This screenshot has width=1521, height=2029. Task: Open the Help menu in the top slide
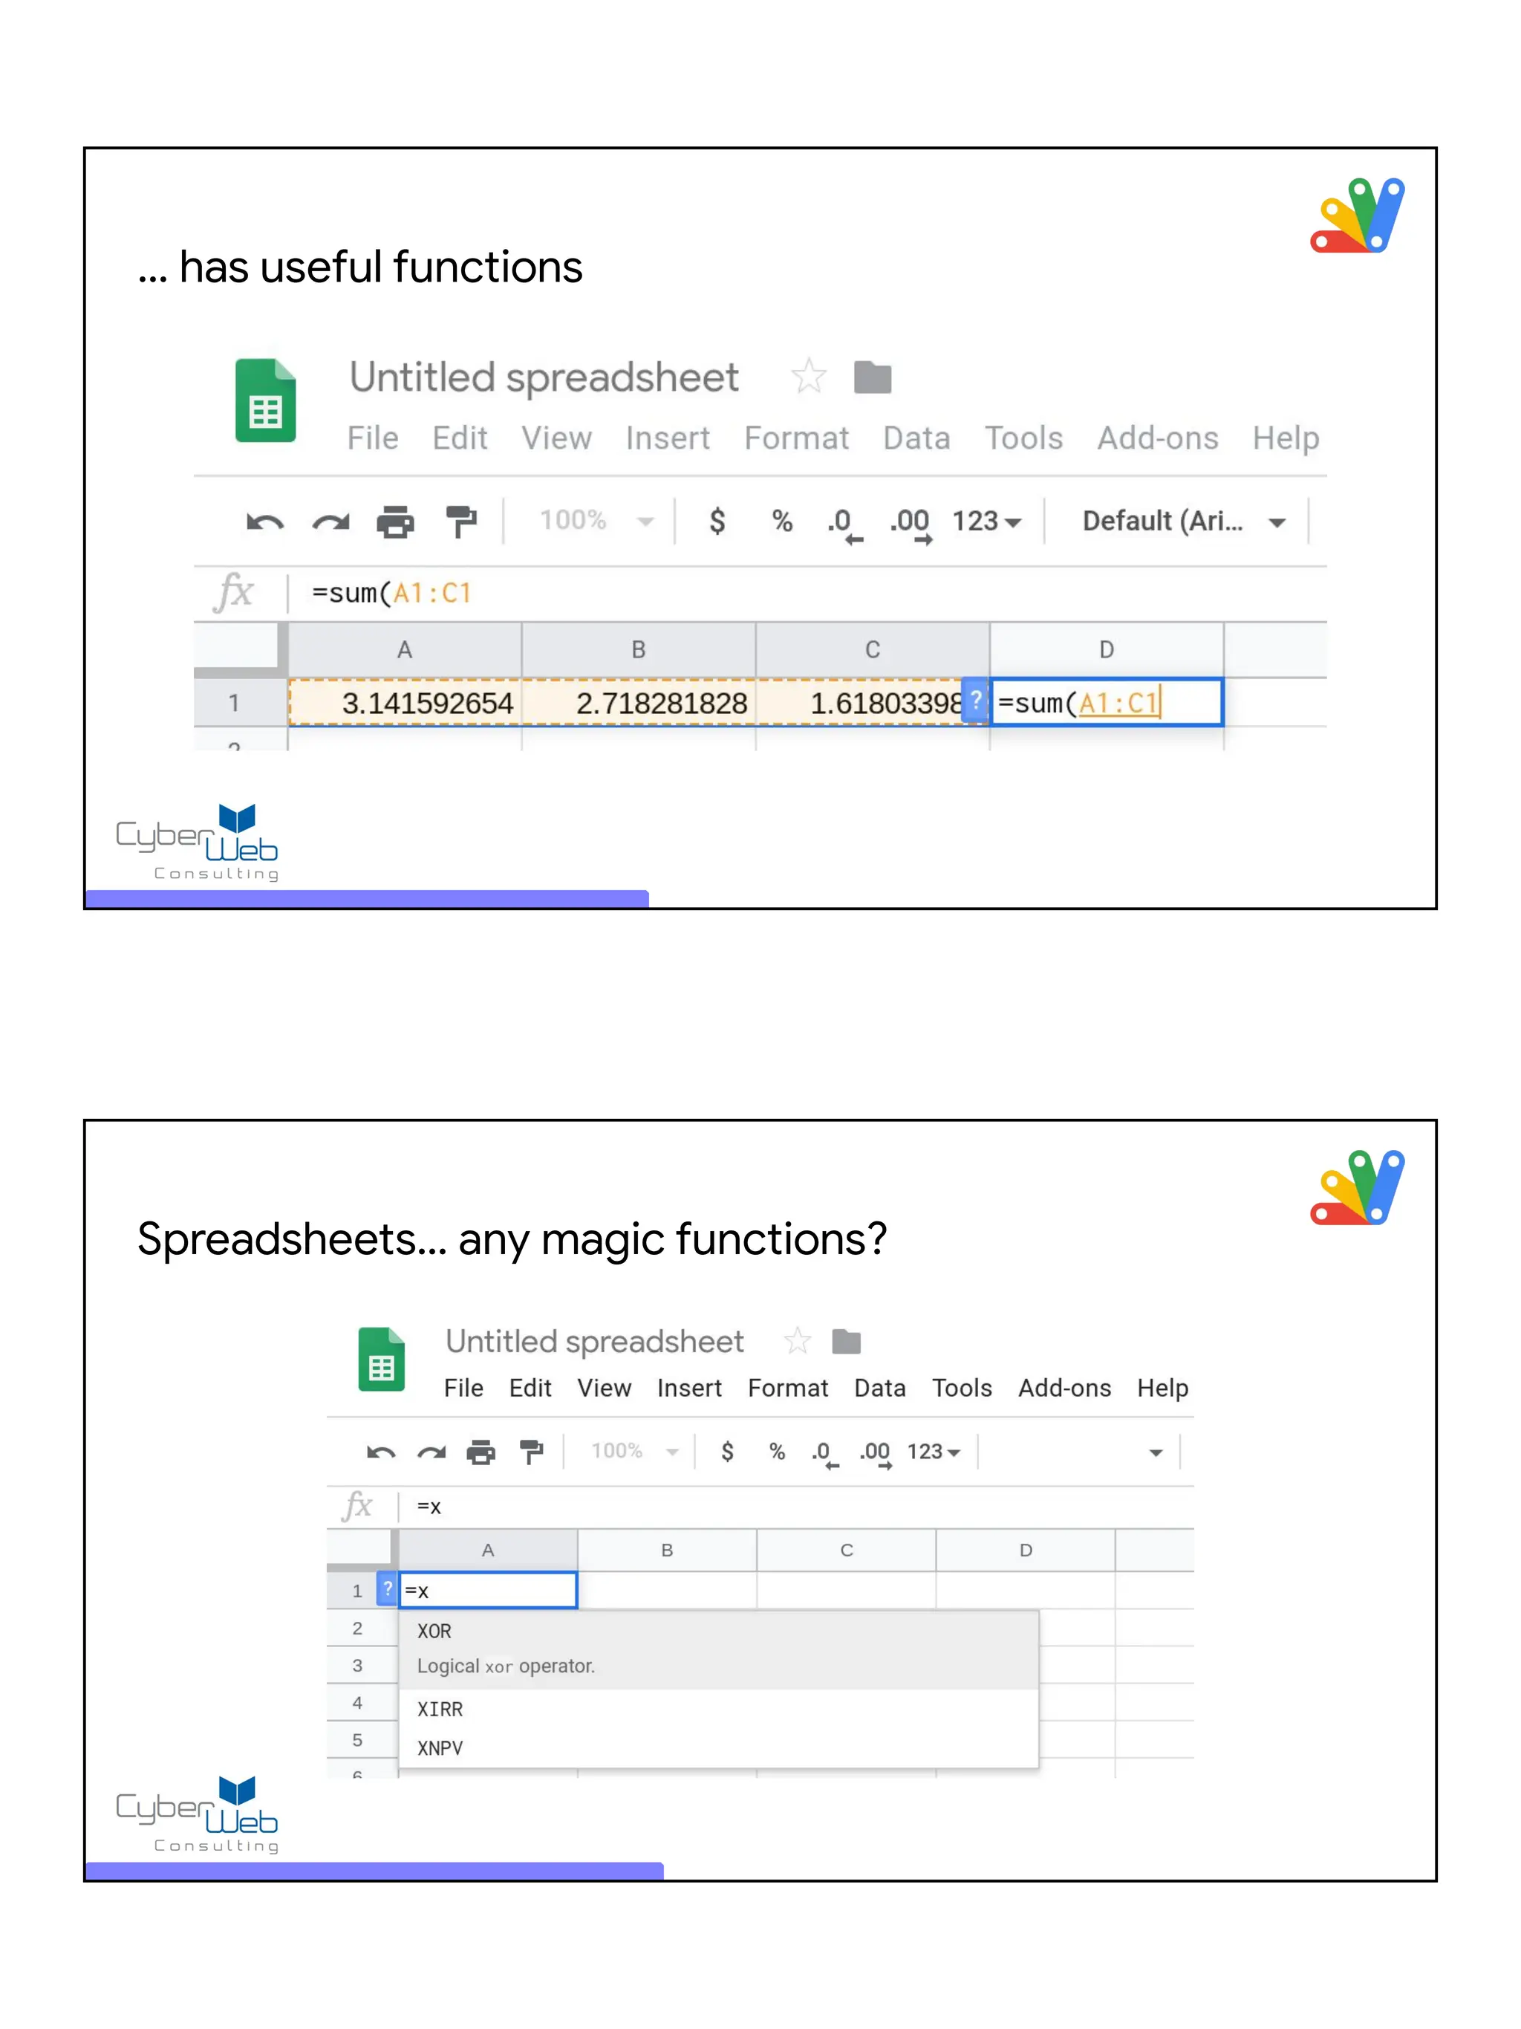tap(1286, 438)
